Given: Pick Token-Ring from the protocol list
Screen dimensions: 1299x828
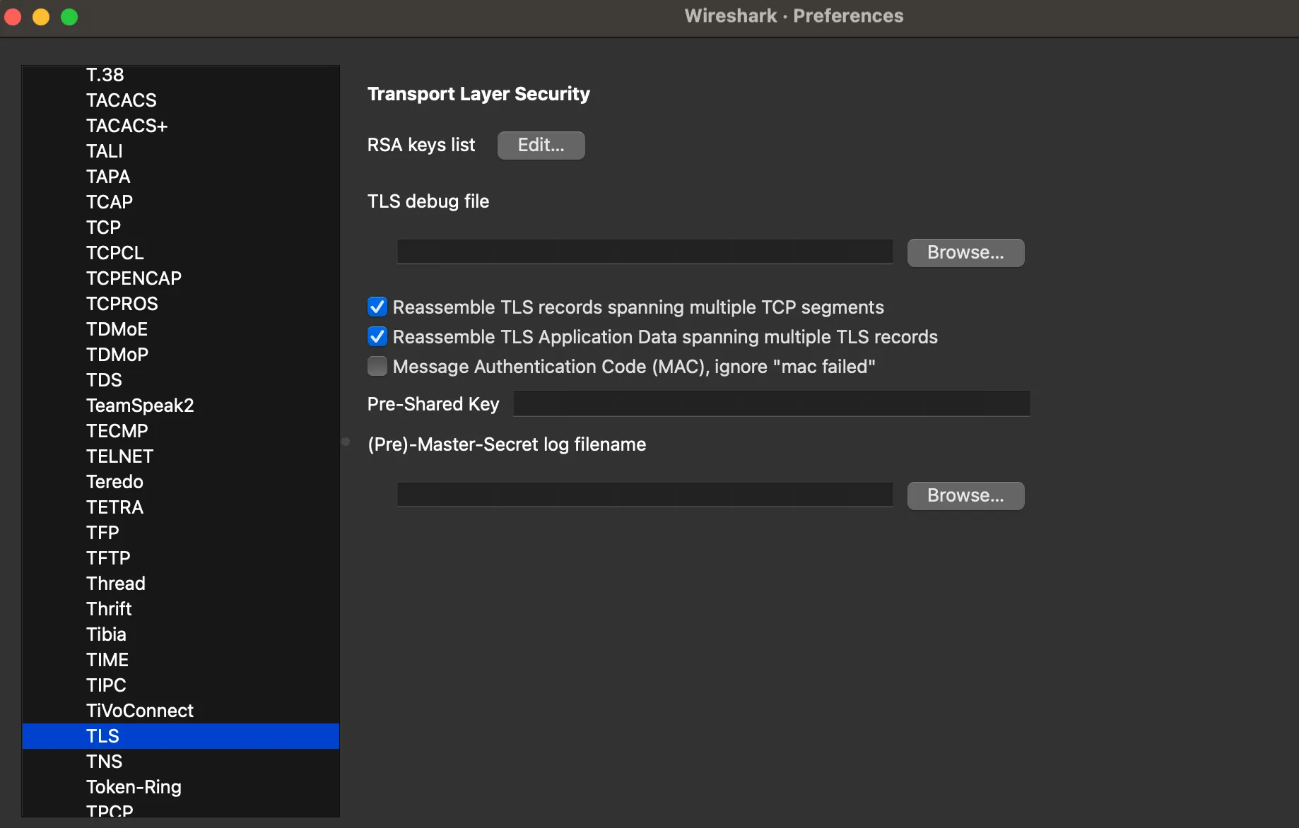Looking at the screenshot, I should pyautogui.click(x=134, y=787).
